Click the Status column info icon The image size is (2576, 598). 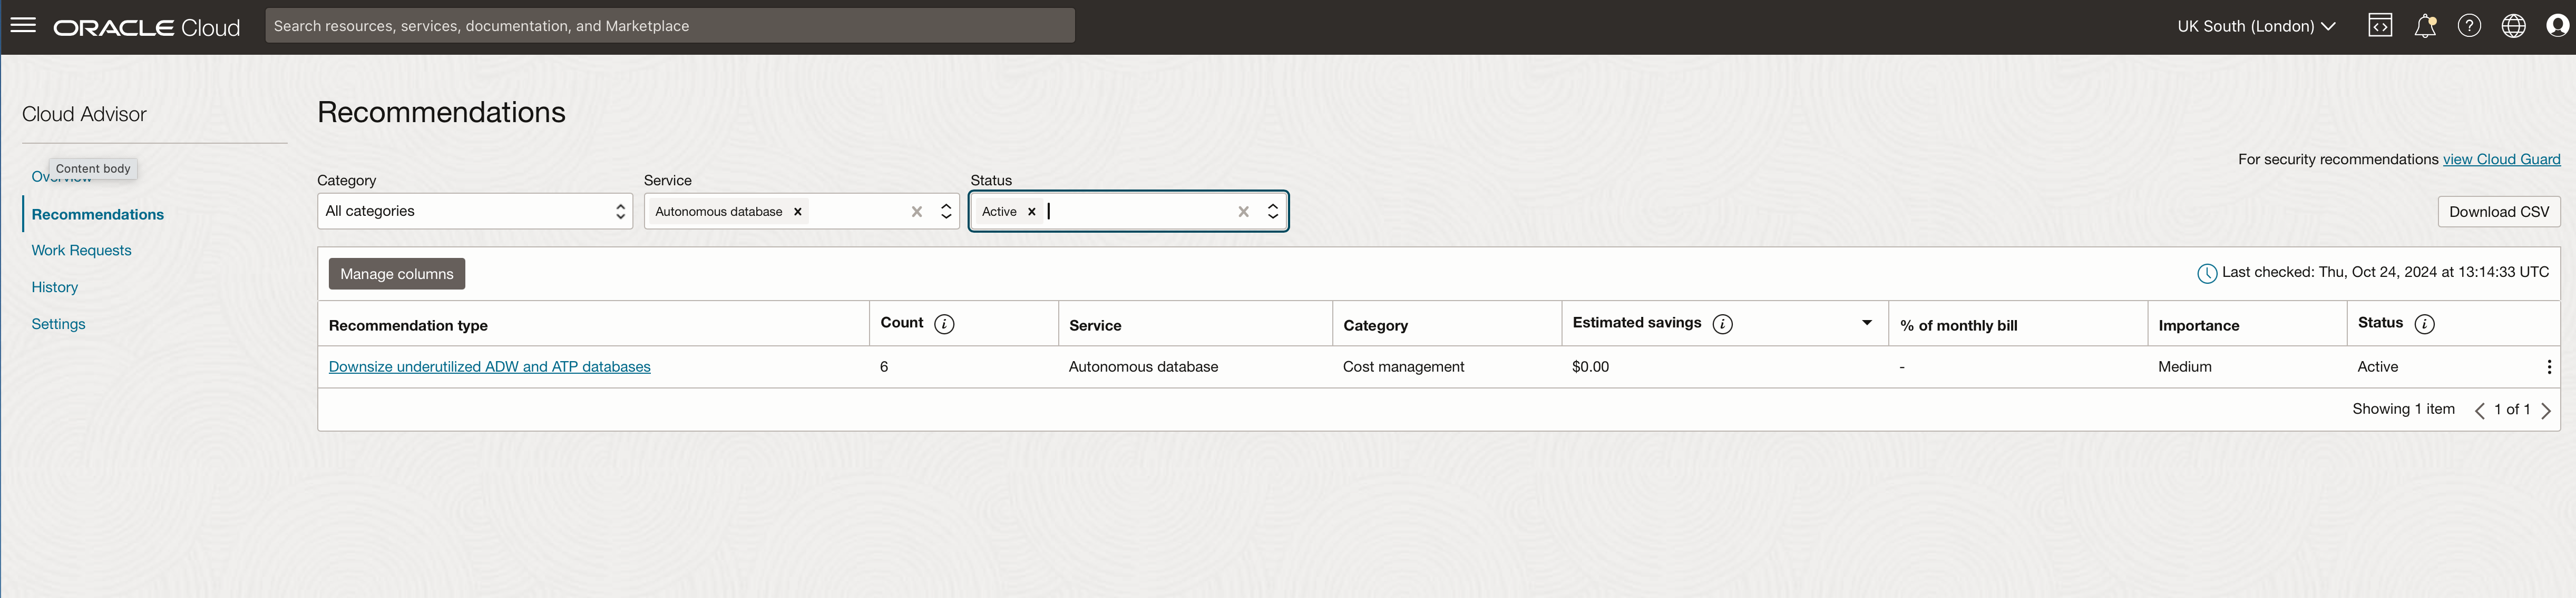pyautogui.click(x=2424, y=323)
